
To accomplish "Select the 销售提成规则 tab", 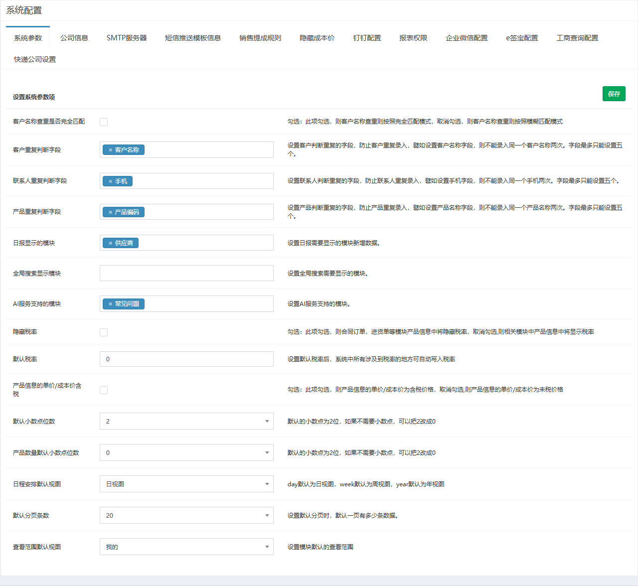I will pos(260,38).
